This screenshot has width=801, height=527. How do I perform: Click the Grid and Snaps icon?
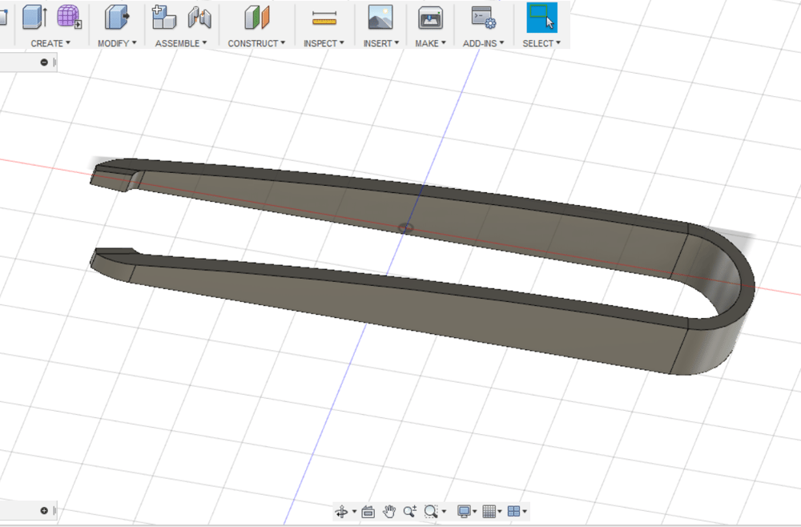coord(489,511)
